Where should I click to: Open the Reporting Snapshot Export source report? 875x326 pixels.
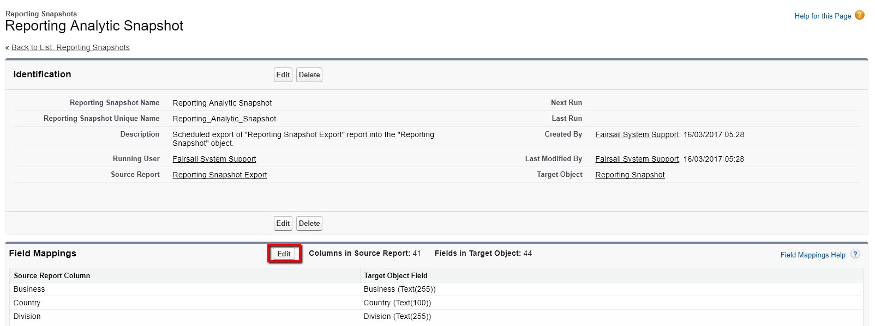click(219, 175)
